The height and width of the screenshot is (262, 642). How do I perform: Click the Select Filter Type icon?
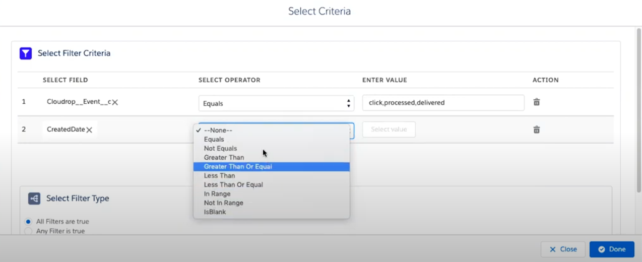34,199
